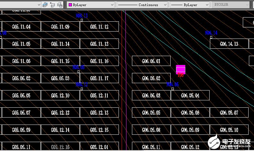This screenshot has height=151, width=254.
Task: Pick the G05.11.13 box
Action: coord(99,44)
